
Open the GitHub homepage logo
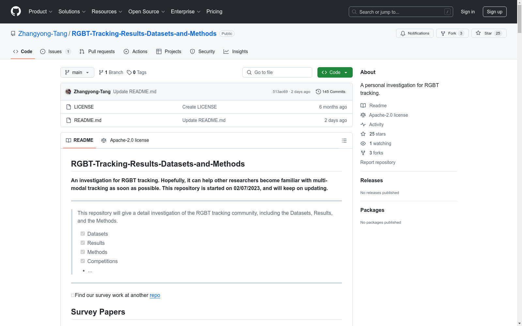[16, 11]
